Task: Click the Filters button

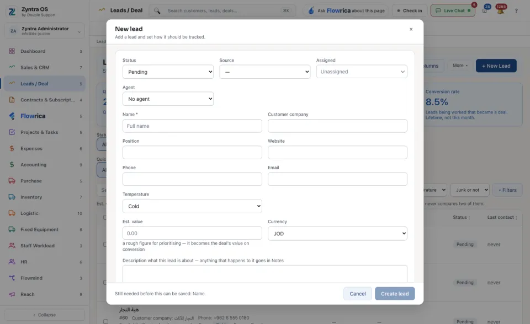Action: 507,190
